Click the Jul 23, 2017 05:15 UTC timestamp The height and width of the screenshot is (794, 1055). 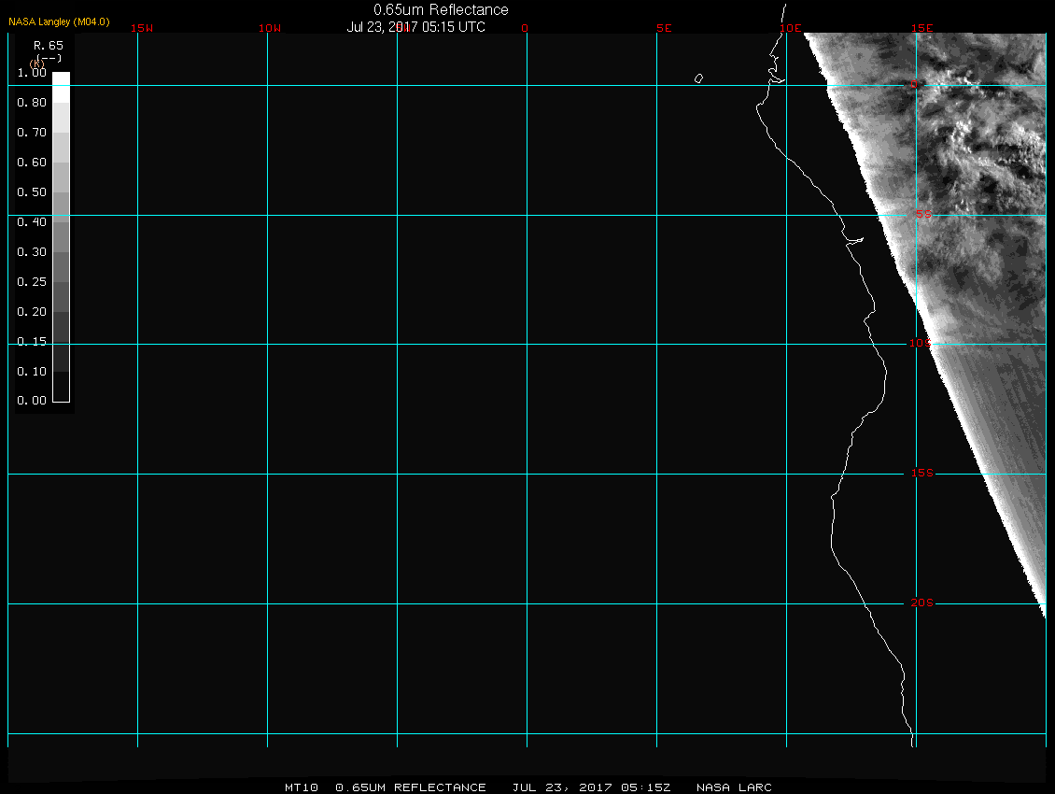(415, 27)
